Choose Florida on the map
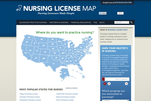 coord(80,67)
